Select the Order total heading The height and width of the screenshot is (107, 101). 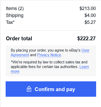pyautogui.click(x=19, y=38)
